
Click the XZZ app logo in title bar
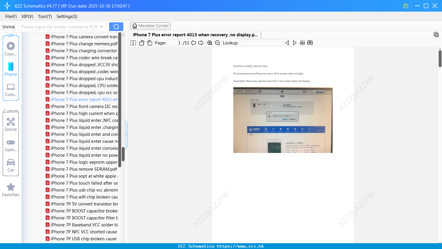tap(7, 6)
